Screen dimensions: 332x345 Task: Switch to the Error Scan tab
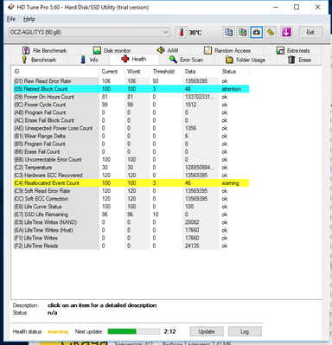pyautogui.click(x=186, y=60)
